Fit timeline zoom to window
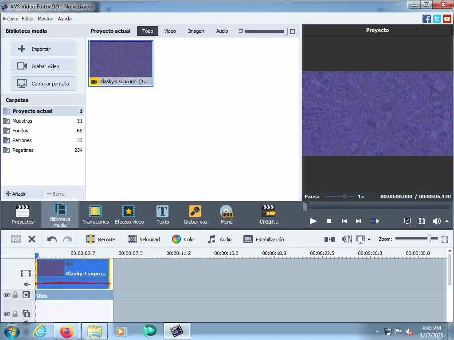This screenshot has height=340, width=454. click(445, 239)
